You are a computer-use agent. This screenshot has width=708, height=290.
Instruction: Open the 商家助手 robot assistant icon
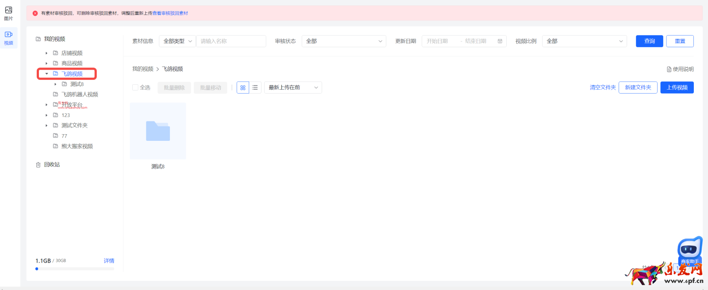tap(689, 250)
